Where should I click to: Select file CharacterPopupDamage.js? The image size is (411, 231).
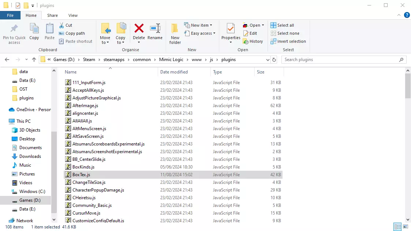173,190
